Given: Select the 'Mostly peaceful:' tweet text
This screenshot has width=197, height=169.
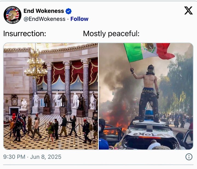Looking at the screenshot, I should point(111,34).
